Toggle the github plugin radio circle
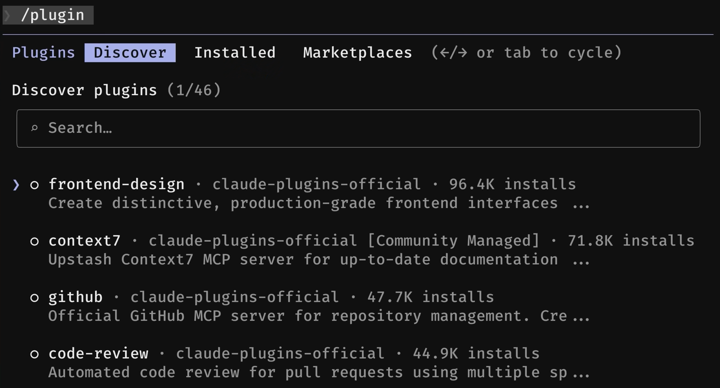Screen dimensions: 720x388 [x=35, y=298]
